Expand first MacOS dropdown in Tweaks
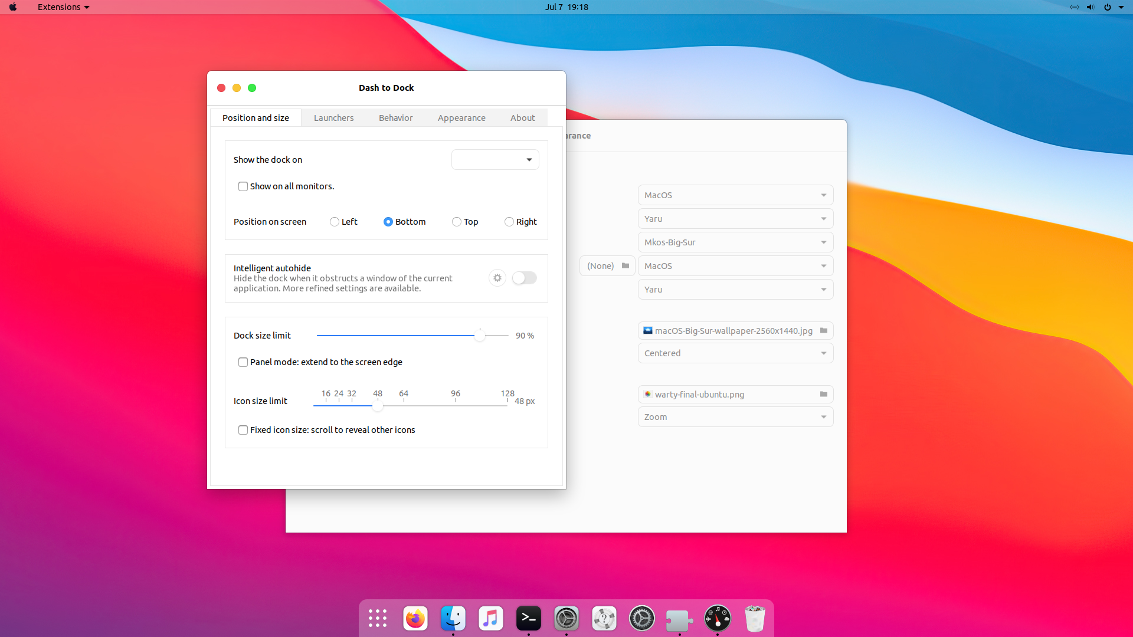The image size is (1133, 637). pos(735,195)
